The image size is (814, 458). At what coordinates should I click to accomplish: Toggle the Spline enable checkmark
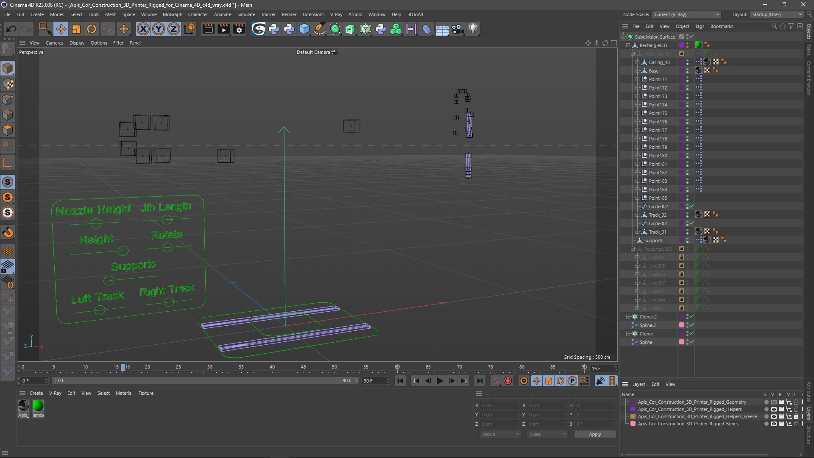pyautogui.click(x=691, y=342)
